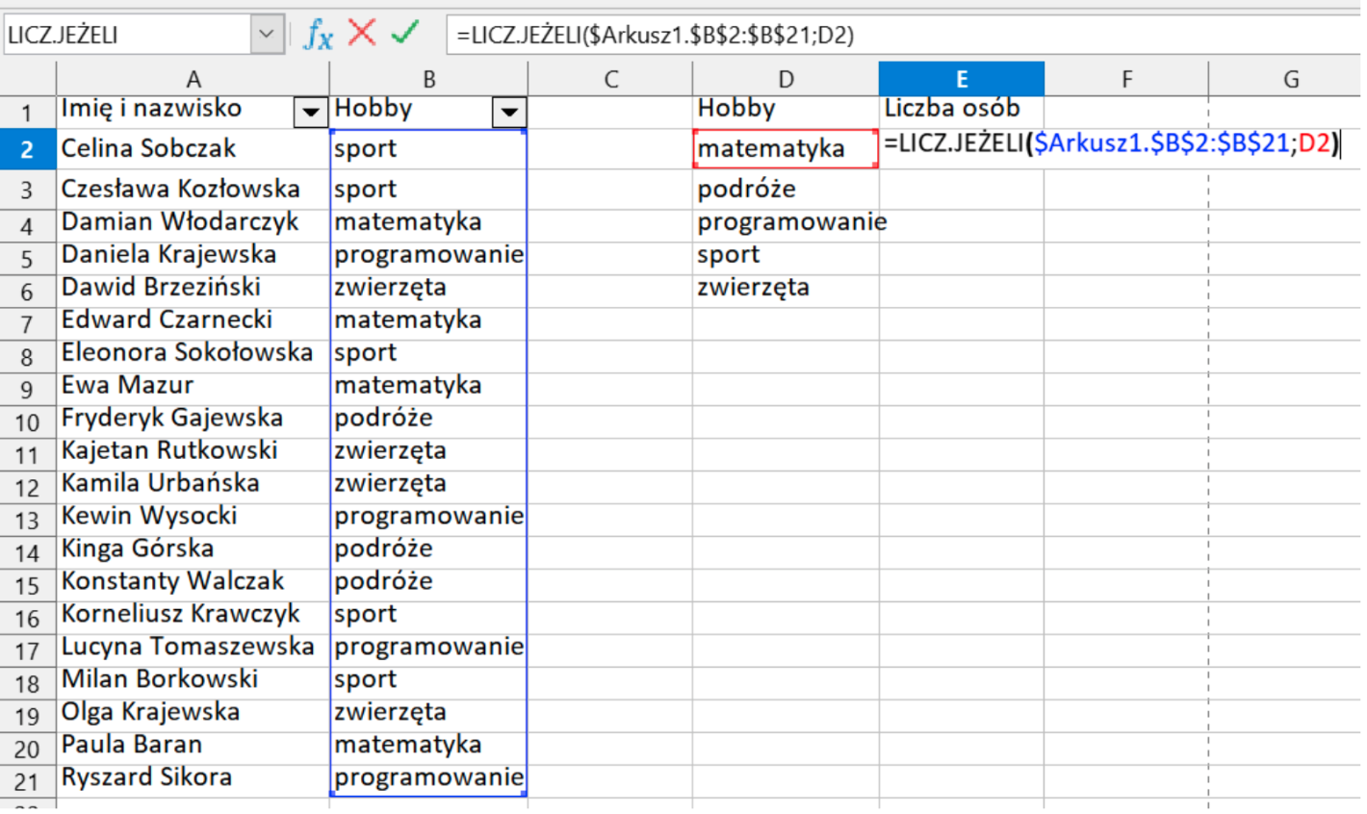Select column F header
The width and height of the screenshot is (1367, 814).
pos(1125,79)
